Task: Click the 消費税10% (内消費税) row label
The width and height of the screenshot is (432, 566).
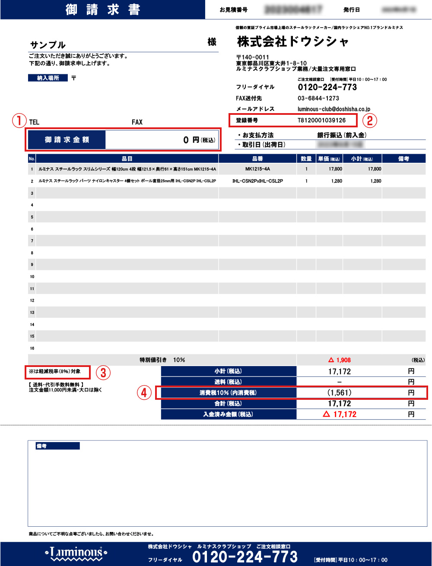Action: pos(228,393)
